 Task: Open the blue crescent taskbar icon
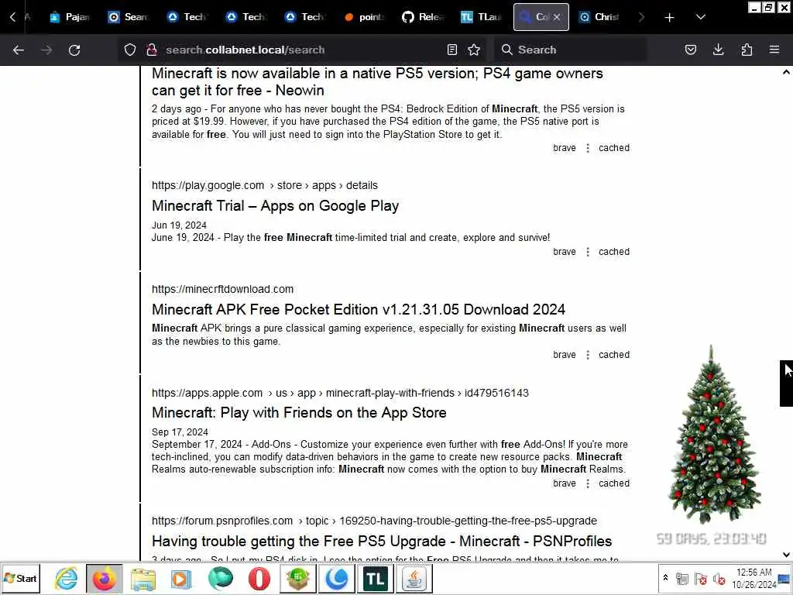click(336, 578)
